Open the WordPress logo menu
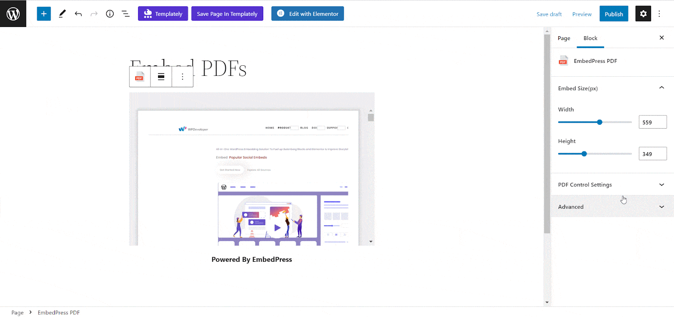674x317 pixels. (13, 13)
